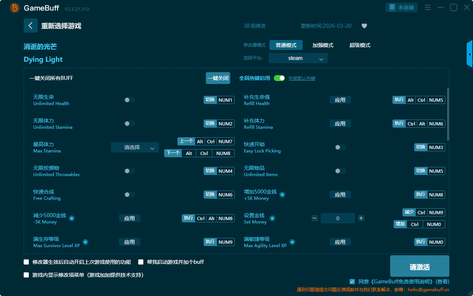Image resolution: width=473 pixels, height=296 pixels.
Task: Disable the 全局热键启用 global hotkey switch
Action: [x=279, y=78]
